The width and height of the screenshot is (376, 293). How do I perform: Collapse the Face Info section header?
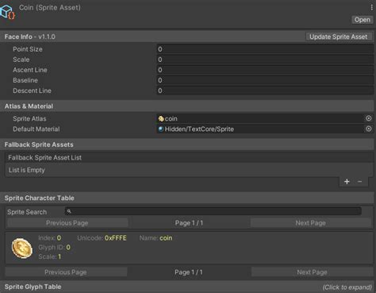pos(153,37)
